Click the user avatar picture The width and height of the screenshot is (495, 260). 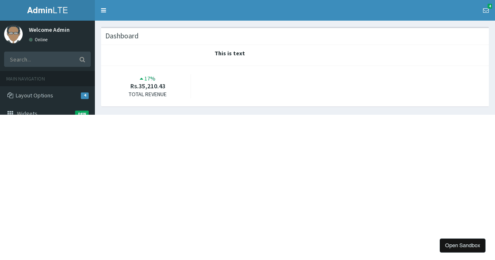[14, 34]
